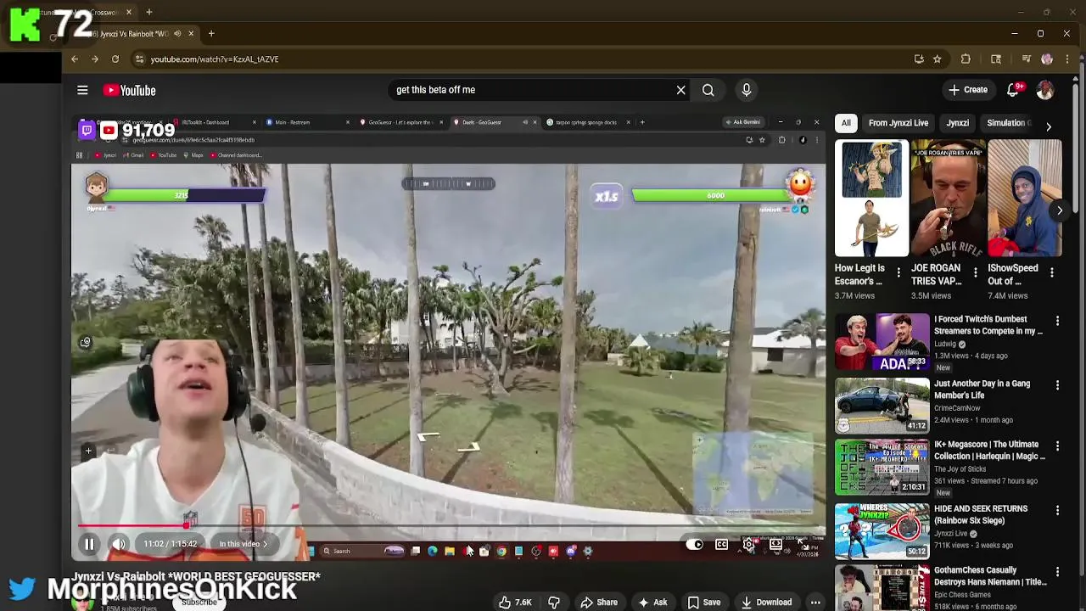Open options for JOE ROGAN TRIES VAP short
Viewport: 1086px width, 611px height.
(975, 273)
